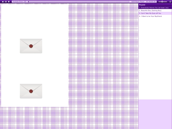
Task: Toggle the playlist panel icon
Action: click(170, 2)
